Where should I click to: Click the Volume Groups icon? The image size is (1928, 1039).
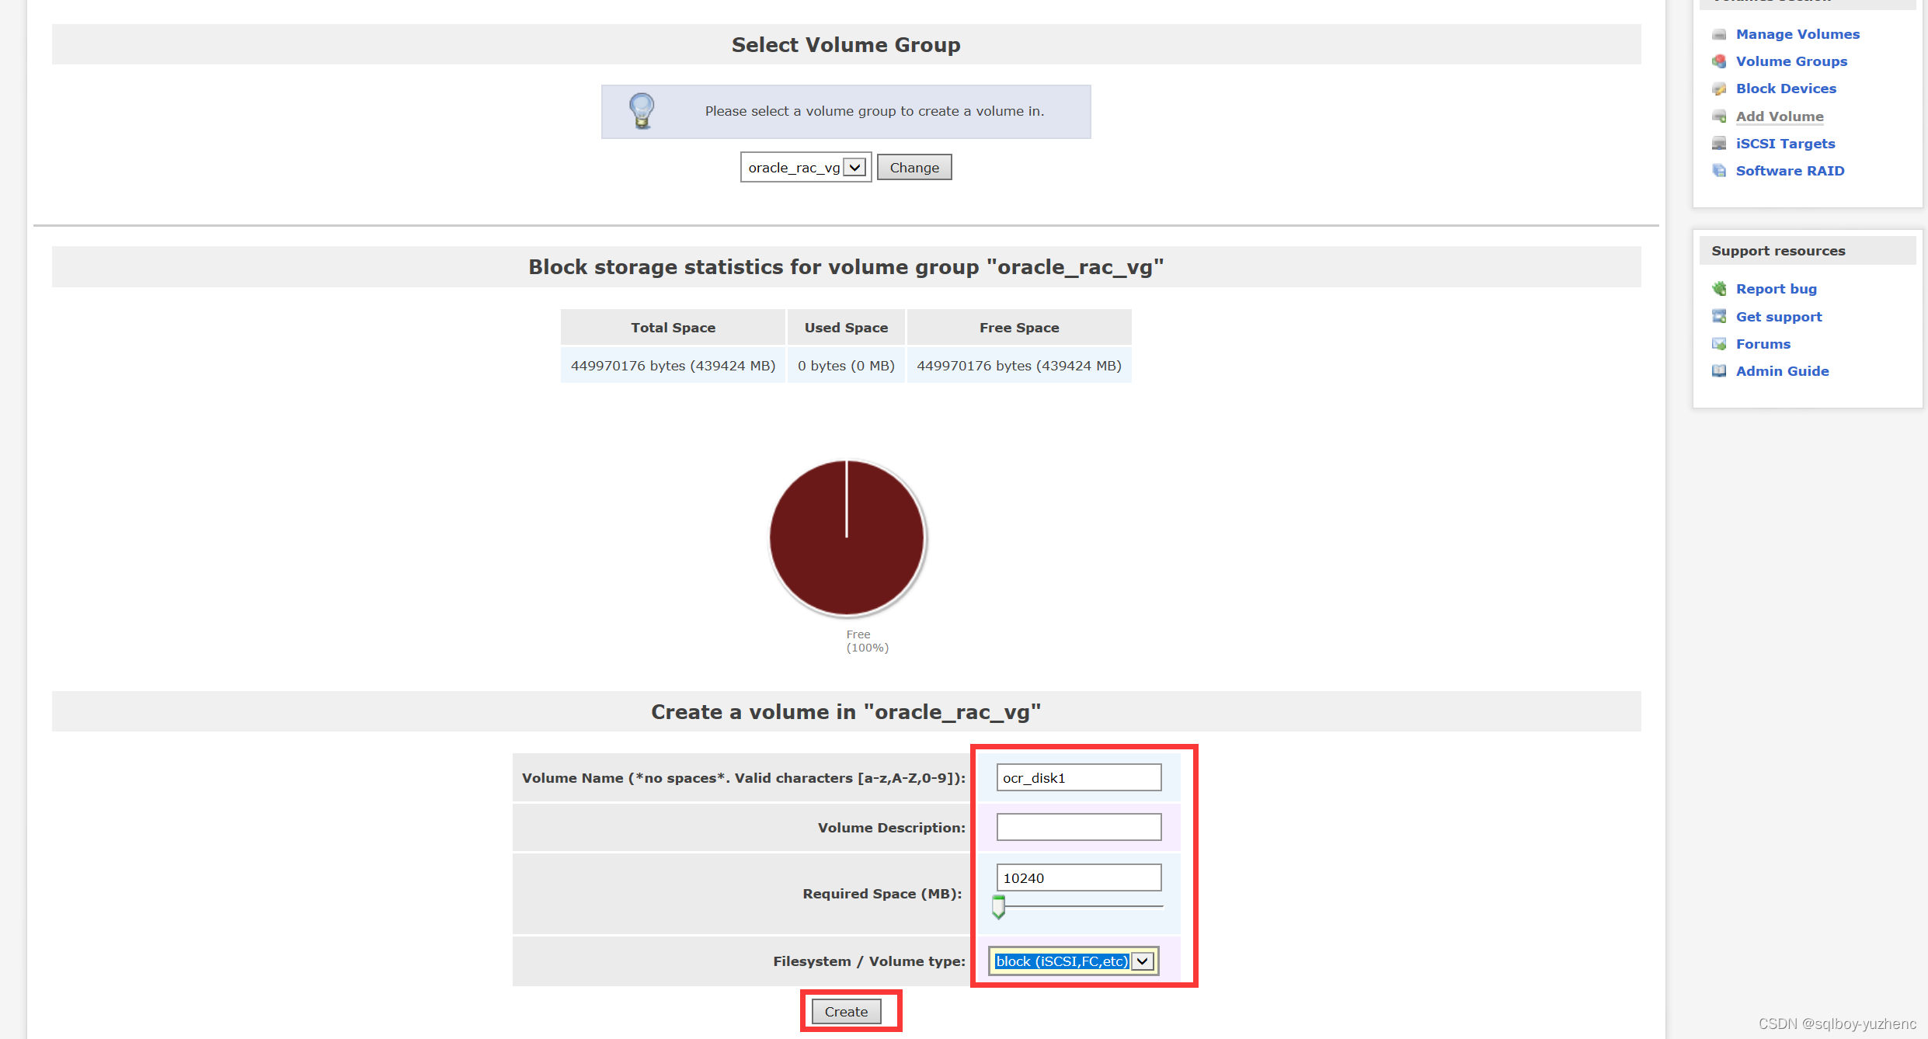coord(1719,61)
